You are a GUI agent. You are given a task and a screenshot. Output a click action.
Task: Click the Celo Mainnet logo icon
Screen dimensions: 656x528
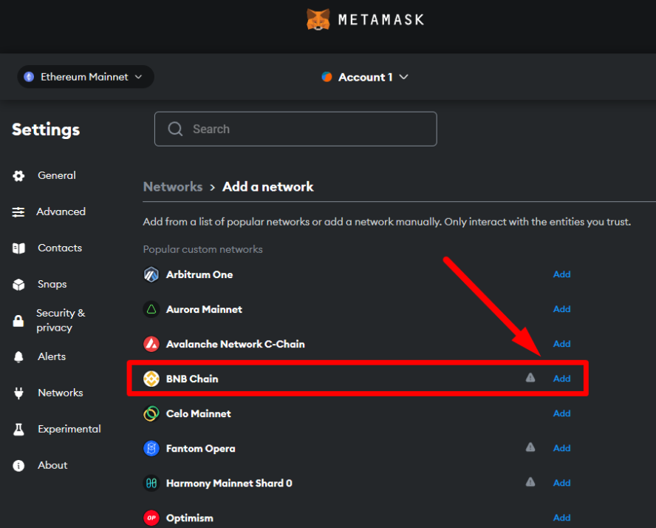pyautogui.click(x=151, y=413)
